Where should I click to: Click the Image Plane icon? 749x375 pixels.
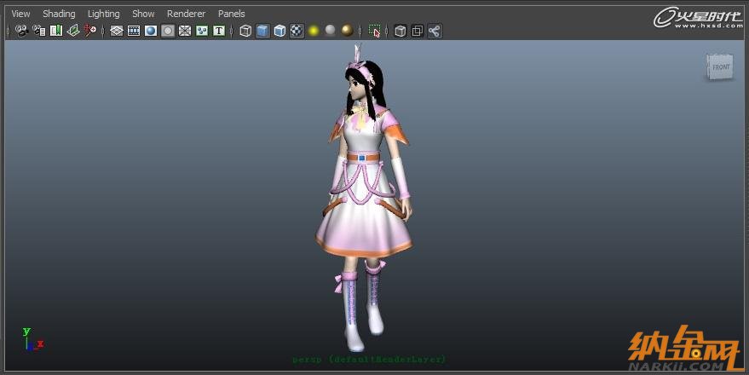[73, 31]
